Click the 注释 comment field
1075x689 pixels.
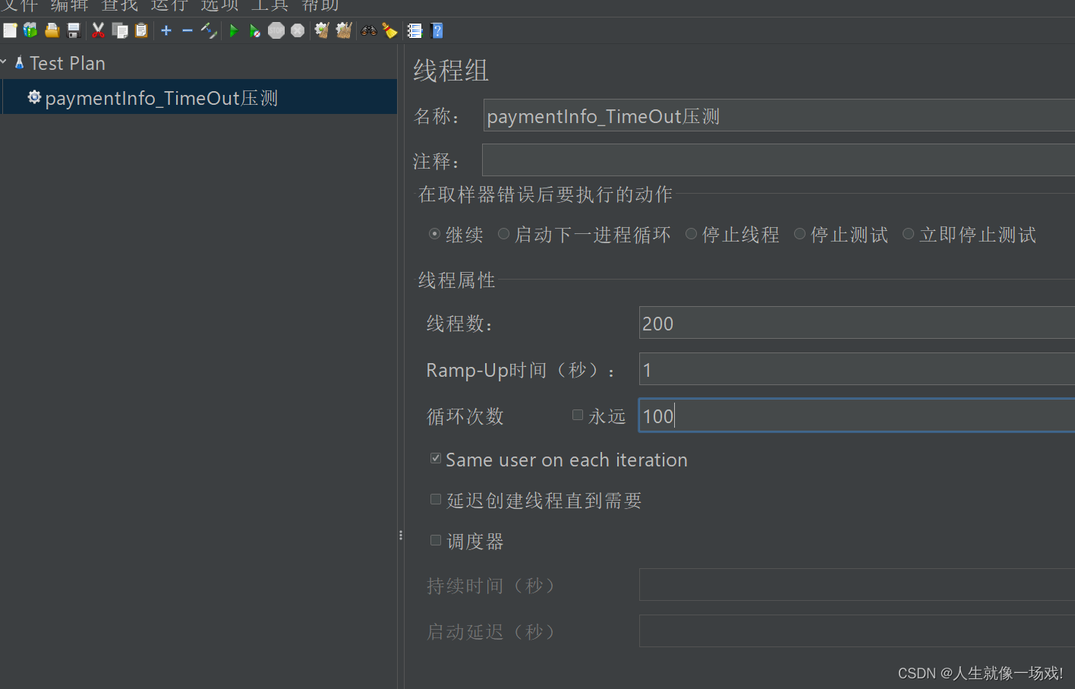[x=779, y=160]
